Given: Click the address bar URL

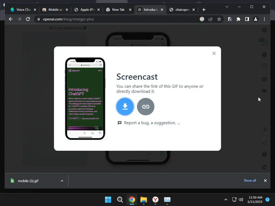Looking at the screenshot, I should tap(68, 19).
